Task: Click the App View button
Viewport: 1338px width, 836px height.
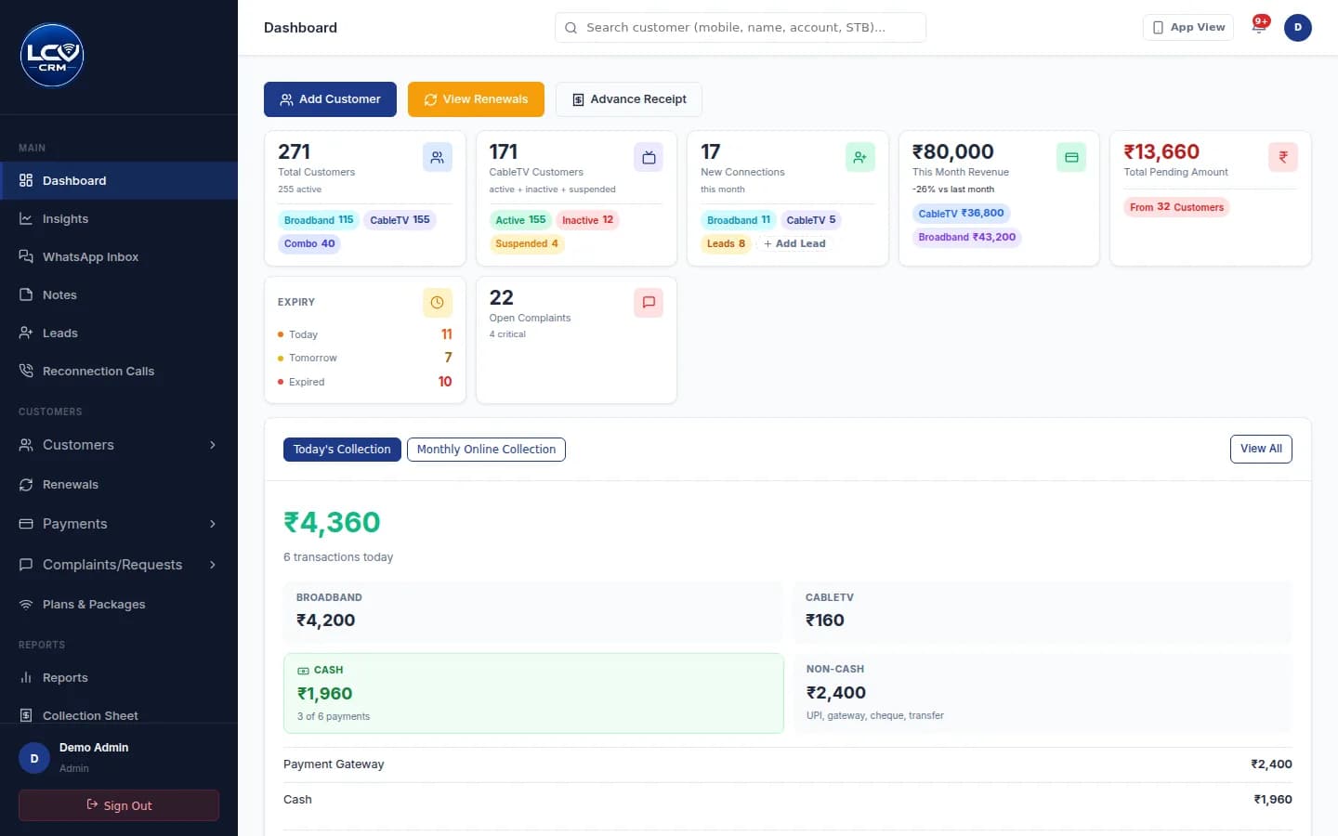Action: click(x=1188, y=28)
